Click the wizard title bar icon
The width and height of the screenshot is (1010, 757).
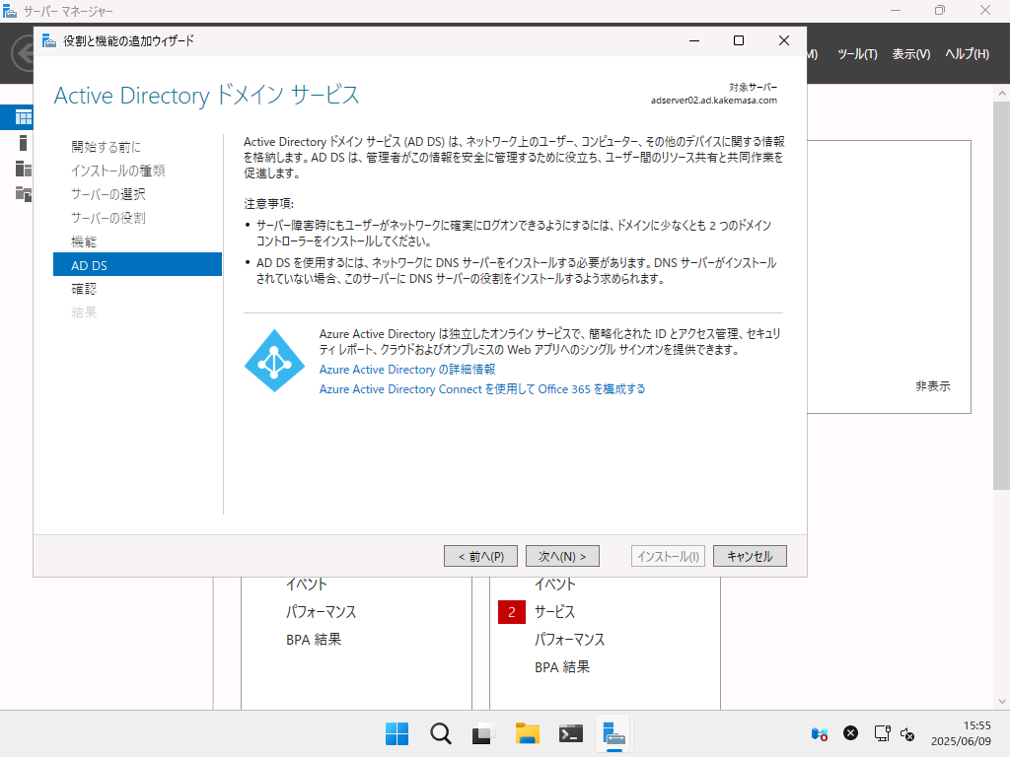(49, 40)
